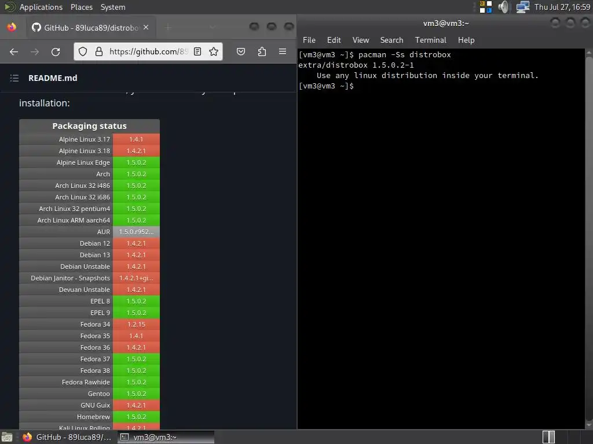Open the network connection tray icon
Viewport: 593px width, 444px height.
click(523, 7)
